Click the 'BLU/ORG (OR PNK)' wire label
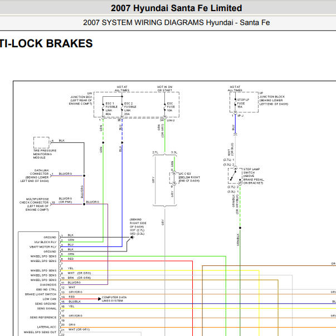Image resolution: width=336 pixels, height=336 pixels. pos(65,200)
